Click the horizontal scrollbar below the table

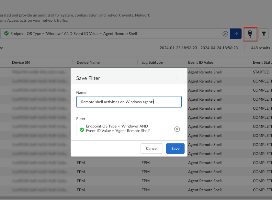tap(136, 198)
